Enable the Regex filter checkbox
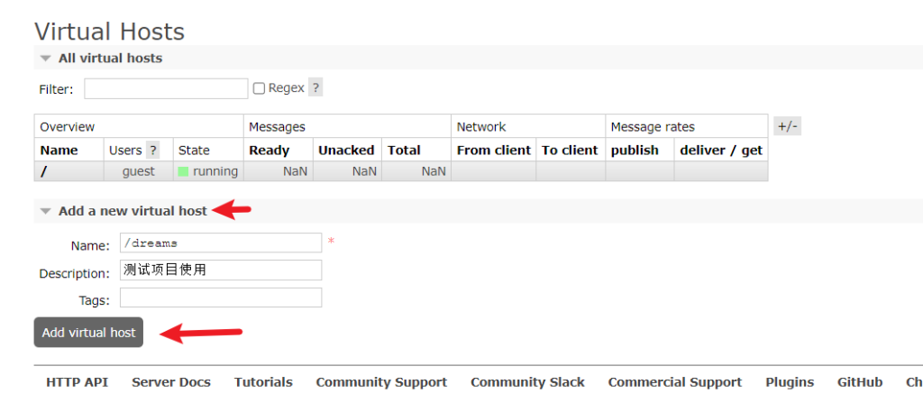 pyautogui.click(x=259, y=88)
